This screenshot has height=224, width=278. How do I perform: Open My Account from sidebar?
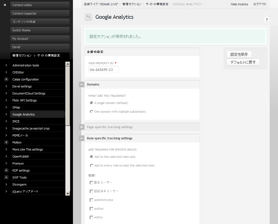[40, 39]
